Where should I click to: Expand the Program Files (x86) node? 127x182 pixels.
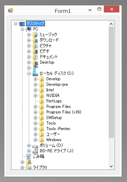pos(35,112)
